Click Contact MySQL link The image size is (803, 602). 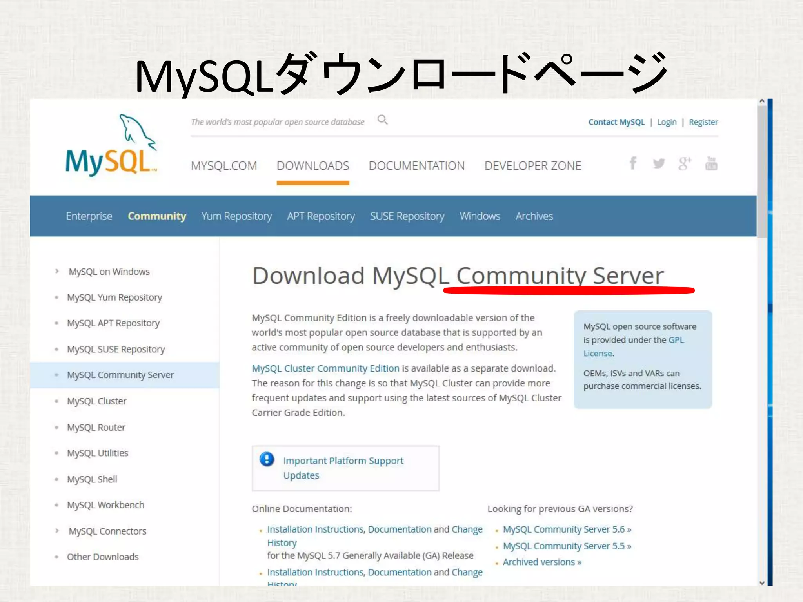(616, 122)
